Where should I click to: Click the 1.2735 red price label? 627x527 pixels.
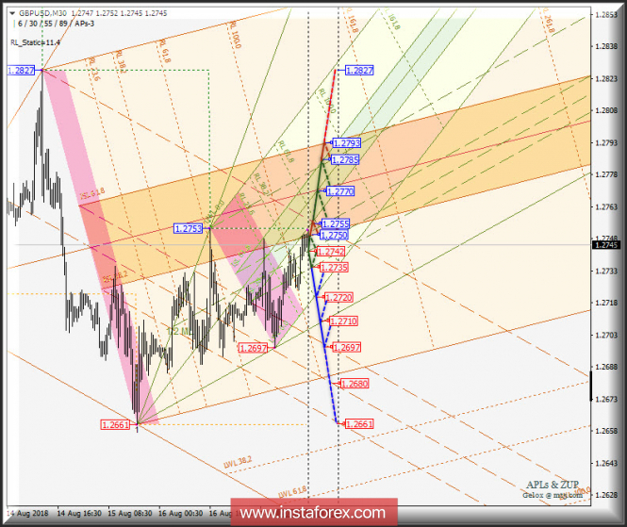point(335,267)
